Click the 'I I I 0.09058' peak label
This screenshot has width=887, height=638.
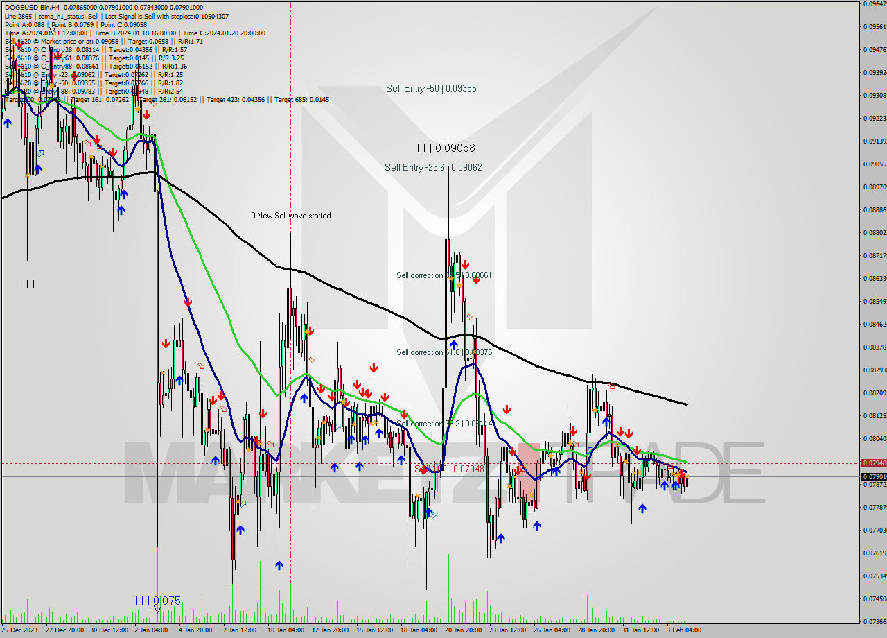446,148
